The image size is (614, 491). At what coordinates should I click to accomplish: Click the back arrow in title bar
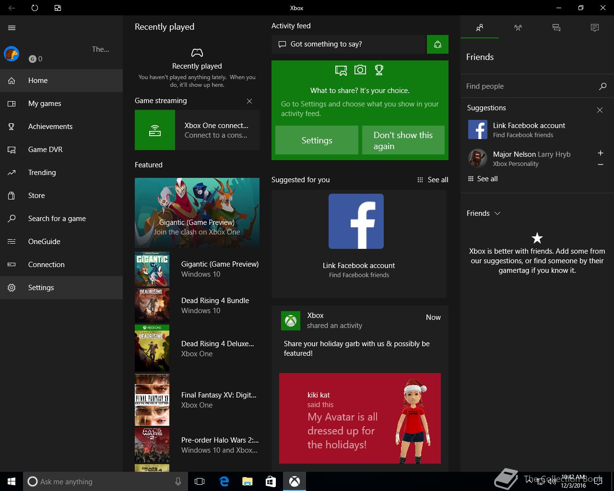tap(12, 8)
